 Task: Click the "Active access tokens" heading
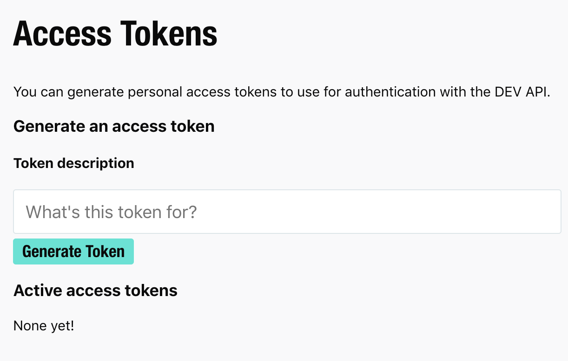pyautogui.click(x=95, y=290)
